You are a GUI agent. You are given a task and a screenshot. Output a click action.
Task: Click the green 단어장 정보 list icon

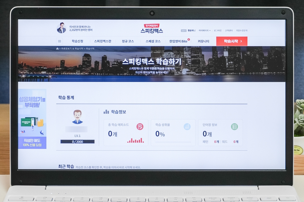pos(234,127)
